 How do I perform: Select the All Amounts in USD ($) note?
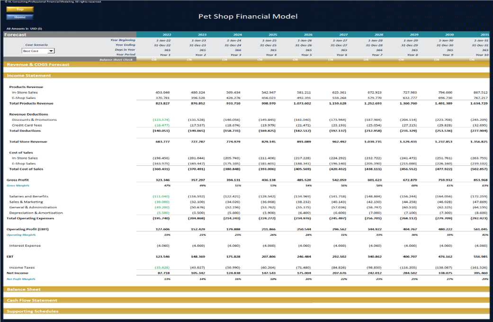coord(24,28)
